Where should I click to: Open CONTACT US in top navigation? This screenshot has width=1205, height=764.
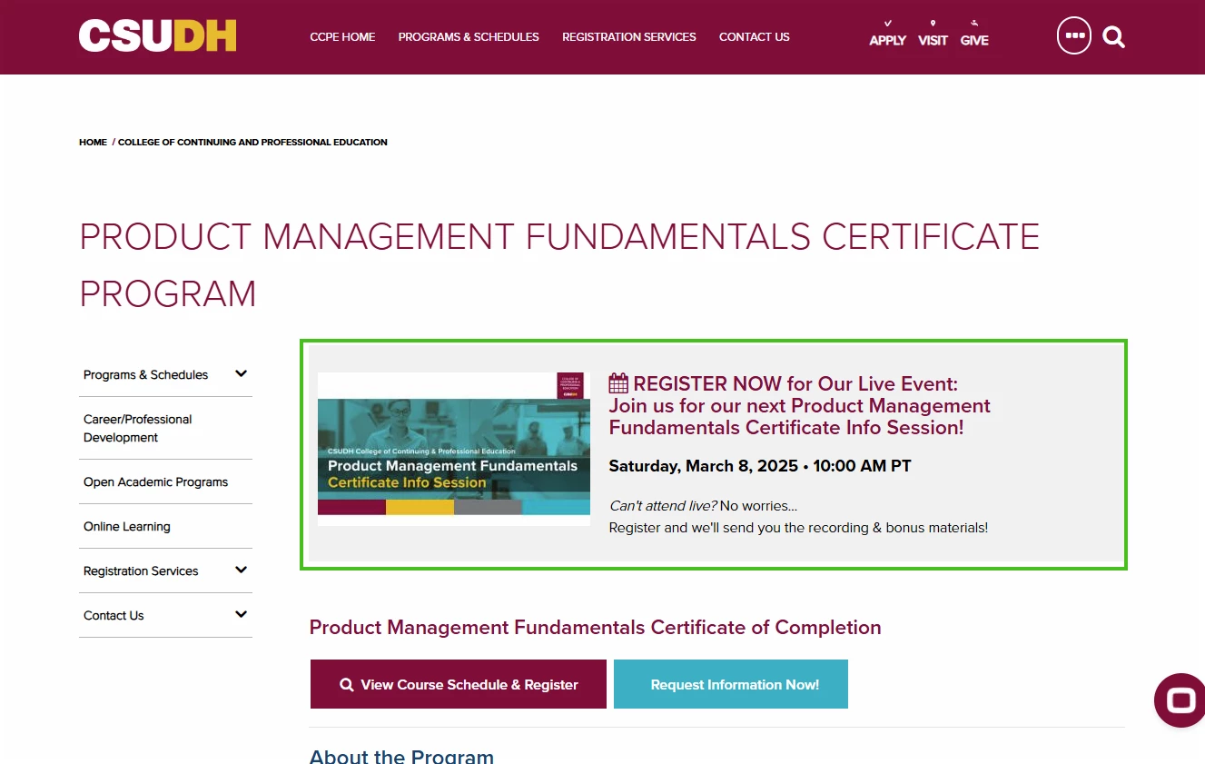pyautogui.click(x=755, y=37)
